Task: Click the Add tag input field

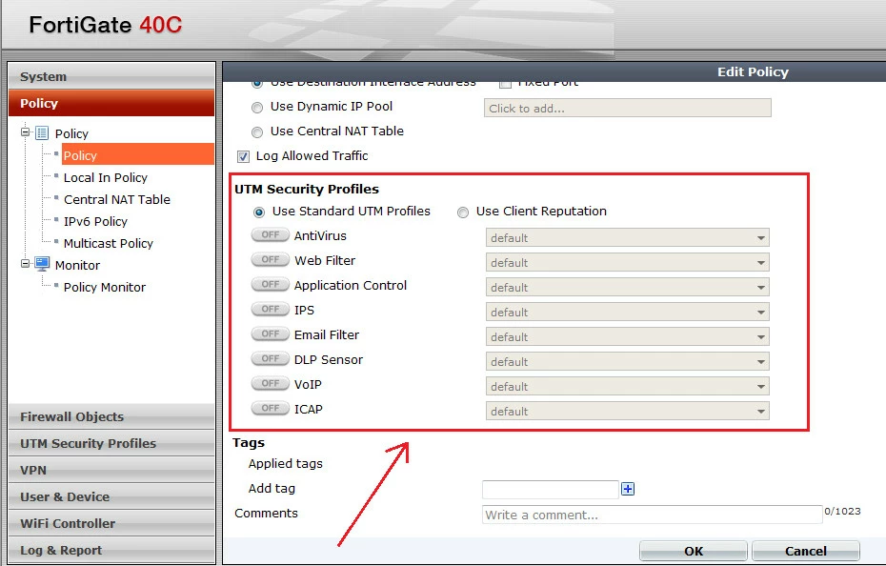Action: coord(551,489)
